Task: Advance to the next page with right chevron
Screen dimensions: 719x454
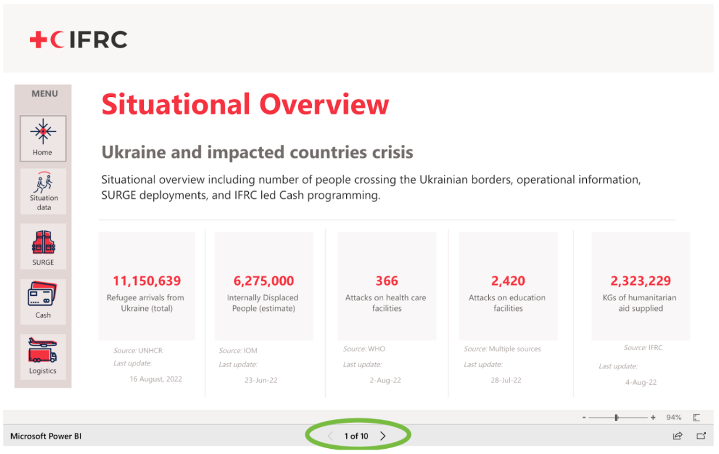Action: point(383,436)
